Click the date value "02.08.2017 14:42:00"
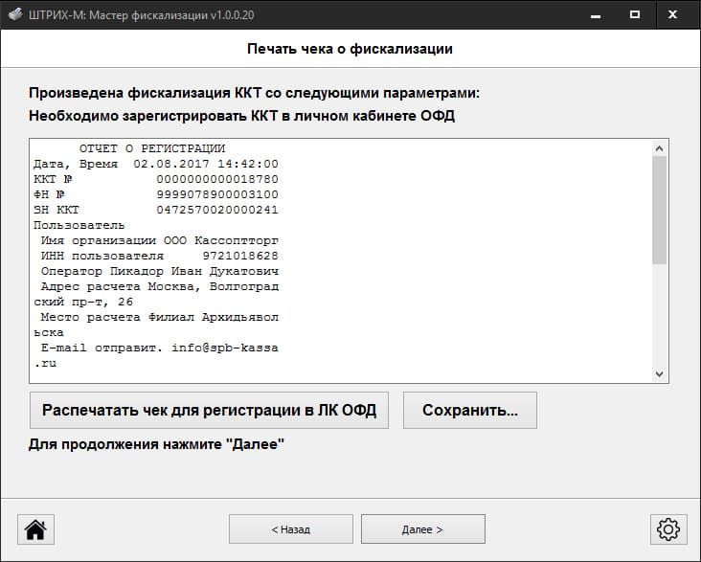The image size is (701, 562). (206, 164)
